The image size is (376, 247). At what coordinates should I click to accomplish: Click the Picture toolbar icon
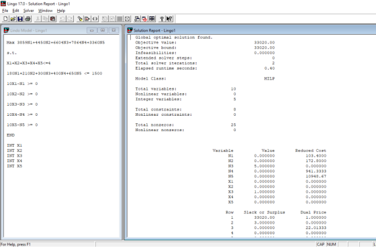click(128, 19)
